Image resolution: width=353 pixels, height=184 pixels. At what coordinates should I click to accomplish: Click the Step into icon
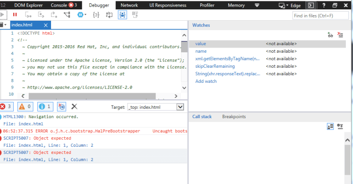28,15
